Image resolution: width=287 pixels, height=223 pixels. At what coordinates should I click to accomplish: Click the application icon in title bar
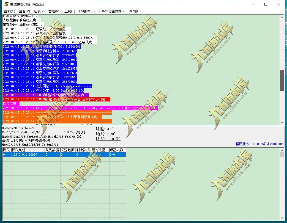tap(7, 4)
